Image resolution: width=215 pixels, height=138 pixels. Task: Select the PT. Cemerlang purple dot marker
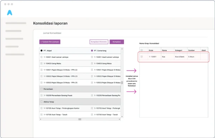[92, 51]
